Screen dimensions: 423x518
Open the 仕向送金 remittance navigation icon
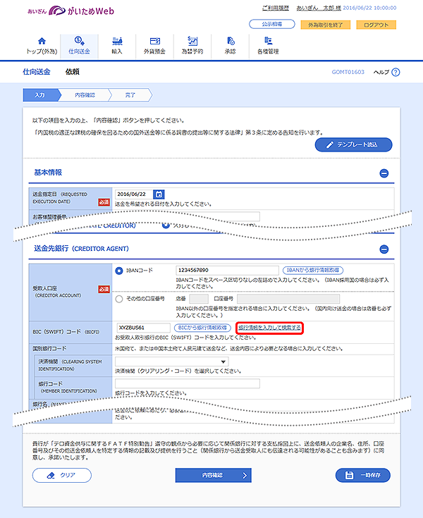click(80, 42)
